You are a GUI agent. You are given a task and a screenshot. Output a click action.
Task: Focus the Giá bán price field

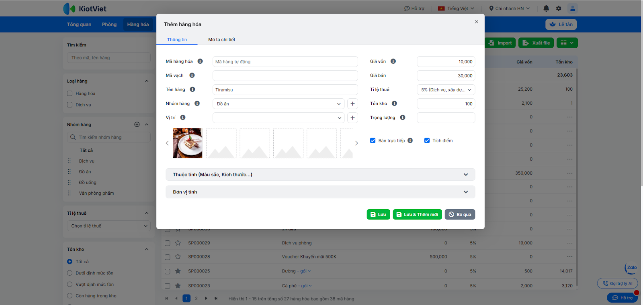(446, 75)
